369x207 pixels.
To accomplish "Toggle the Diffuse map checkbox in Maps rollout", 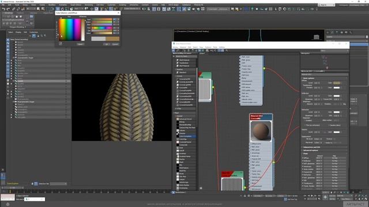I will (303, 158).
